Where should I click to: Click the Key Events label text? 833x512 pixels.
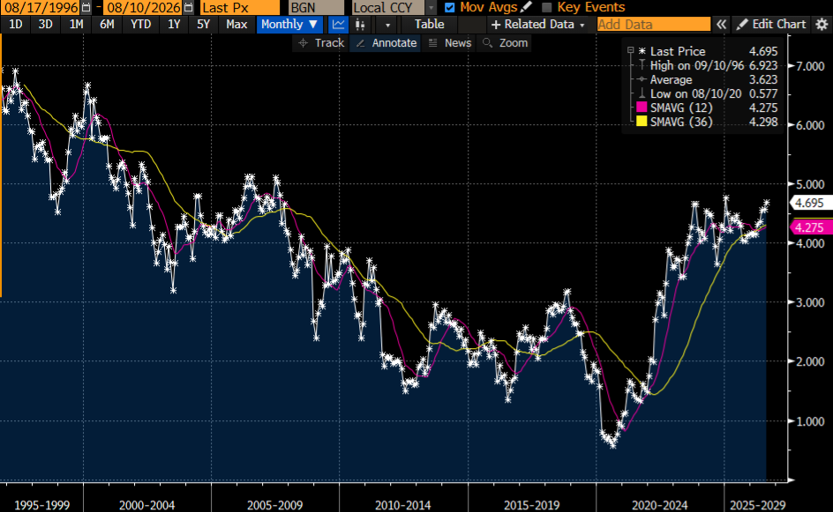pyautogui.click(x=590, y=7)
